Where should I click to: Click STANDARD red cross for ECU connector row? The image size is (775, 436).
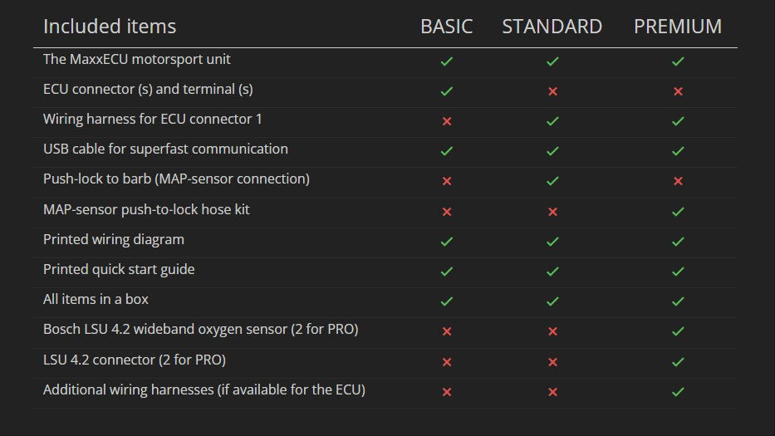[552, 91]
